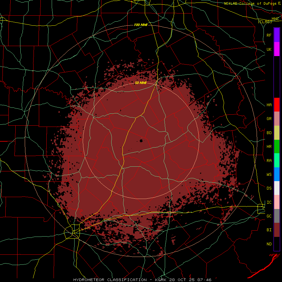The width and height of the screenshot is (282, 282).
Task: Click the UK legend label
Action: pos(269,49)
